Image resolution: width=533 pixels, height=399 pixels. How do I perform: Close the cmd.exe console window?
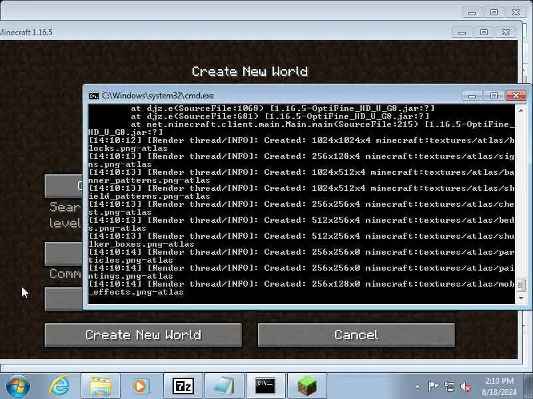pos(516,96)
